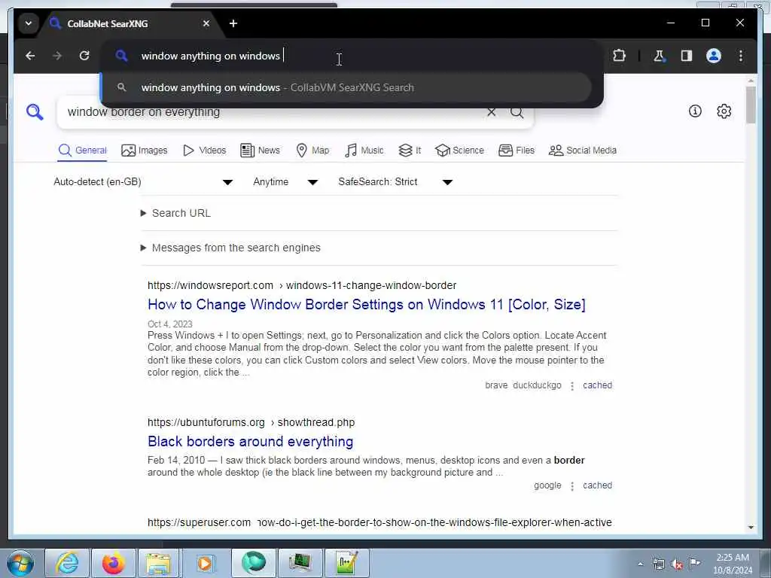
Task: Clear the search query with X
Action: pos(491,112)
